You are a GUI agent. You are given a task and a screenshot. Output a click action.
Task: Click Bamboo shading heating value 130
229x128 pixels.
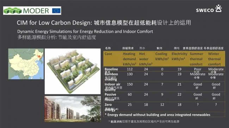[130, 74]
